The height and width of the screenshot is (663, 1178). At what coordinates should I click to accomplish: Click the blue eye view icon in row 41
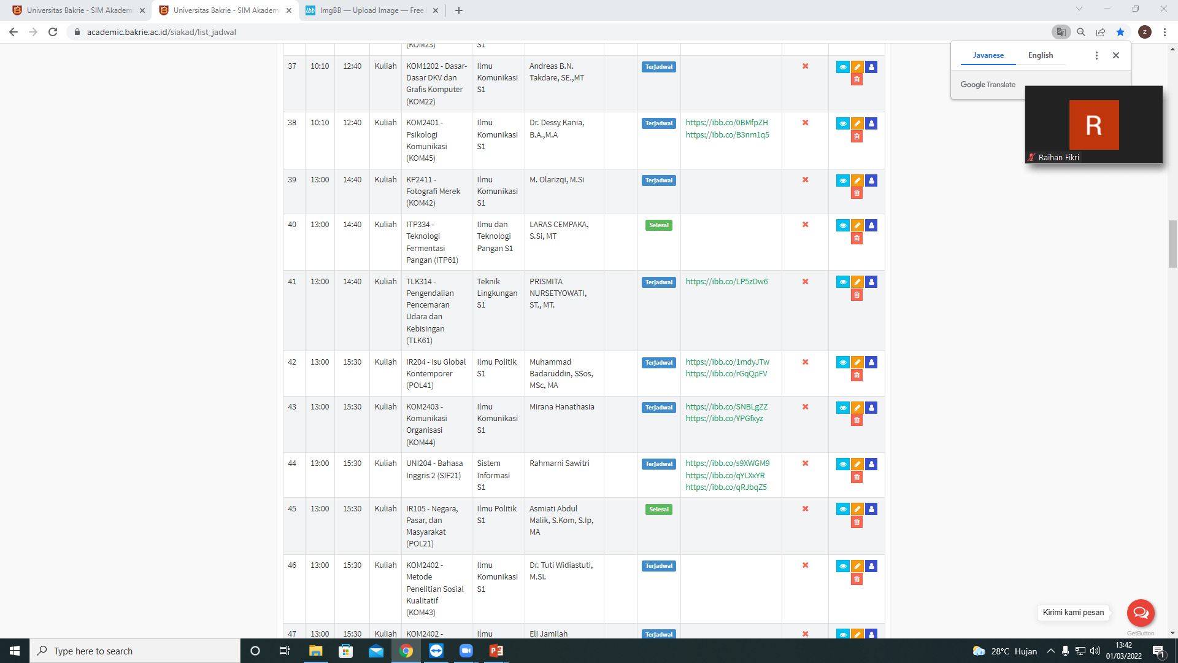843,282
